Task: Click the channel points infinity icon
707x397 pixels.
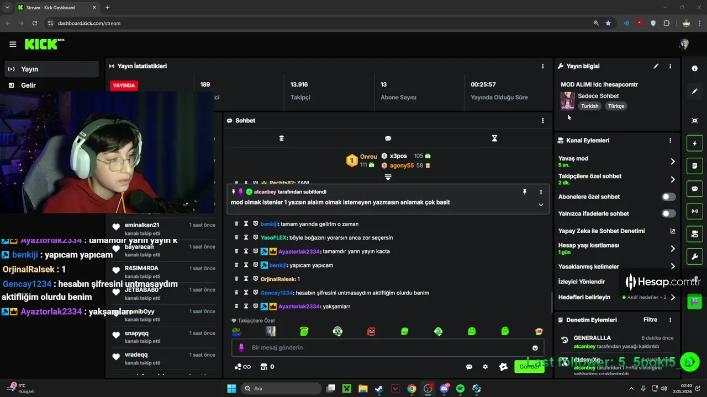Action: tap(242, 367)
